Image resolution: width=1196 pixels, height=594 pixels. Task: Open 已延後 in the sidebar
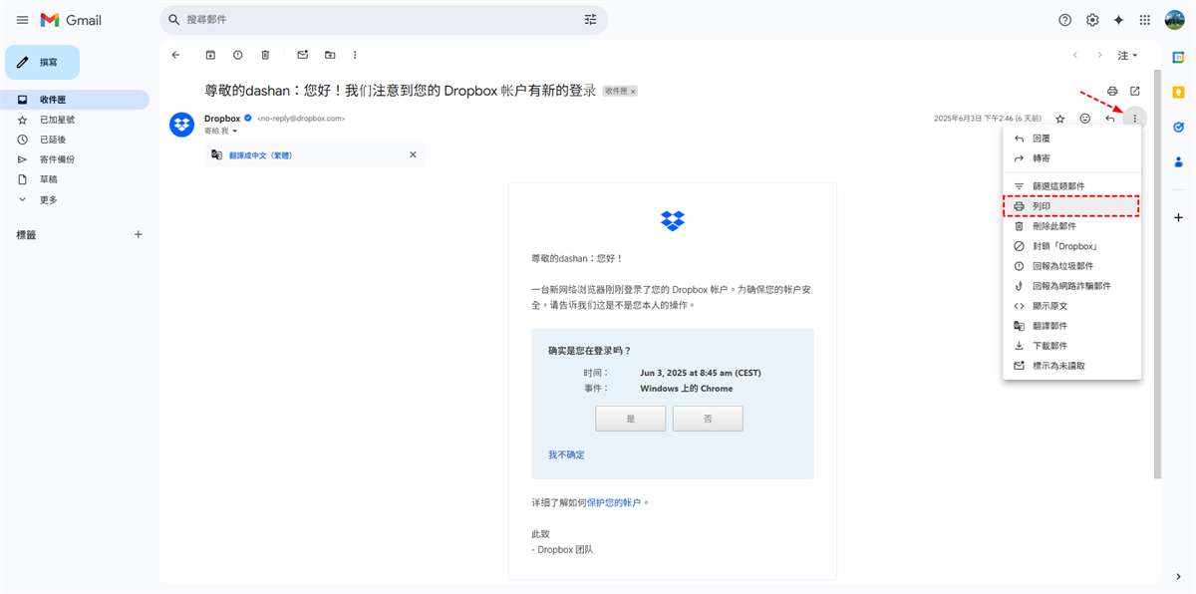click(x=76, y=140)
